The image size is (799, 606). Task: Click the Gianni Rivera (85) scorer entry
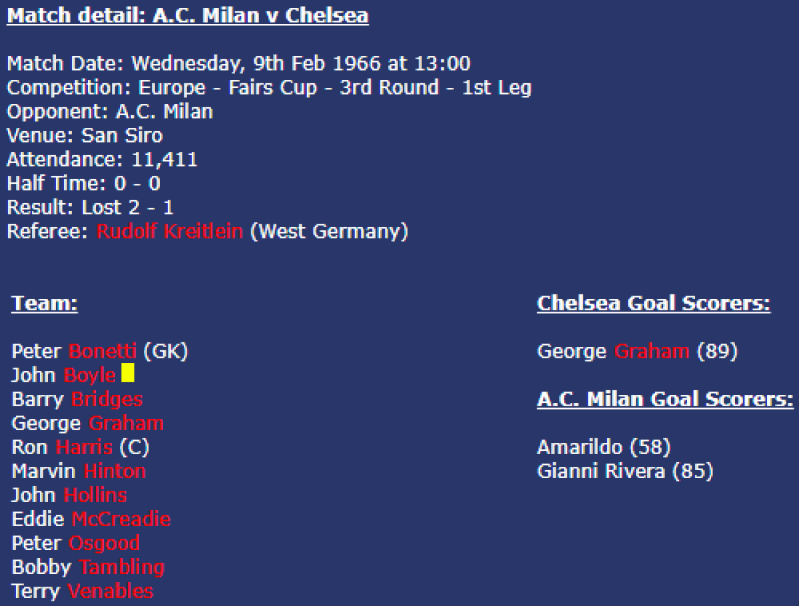(625, 471)
